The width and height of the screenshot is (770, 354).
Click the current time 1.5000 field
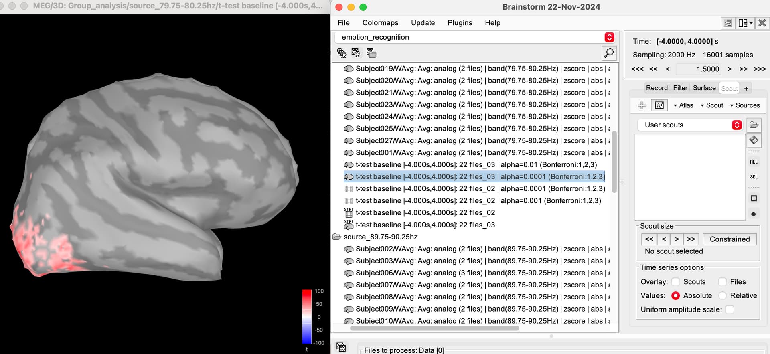coord(699,69)
